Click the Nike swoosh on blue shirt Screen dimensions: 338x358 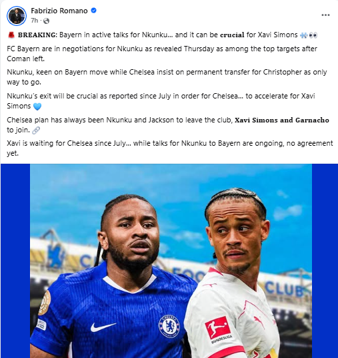(x=103, y=327)
